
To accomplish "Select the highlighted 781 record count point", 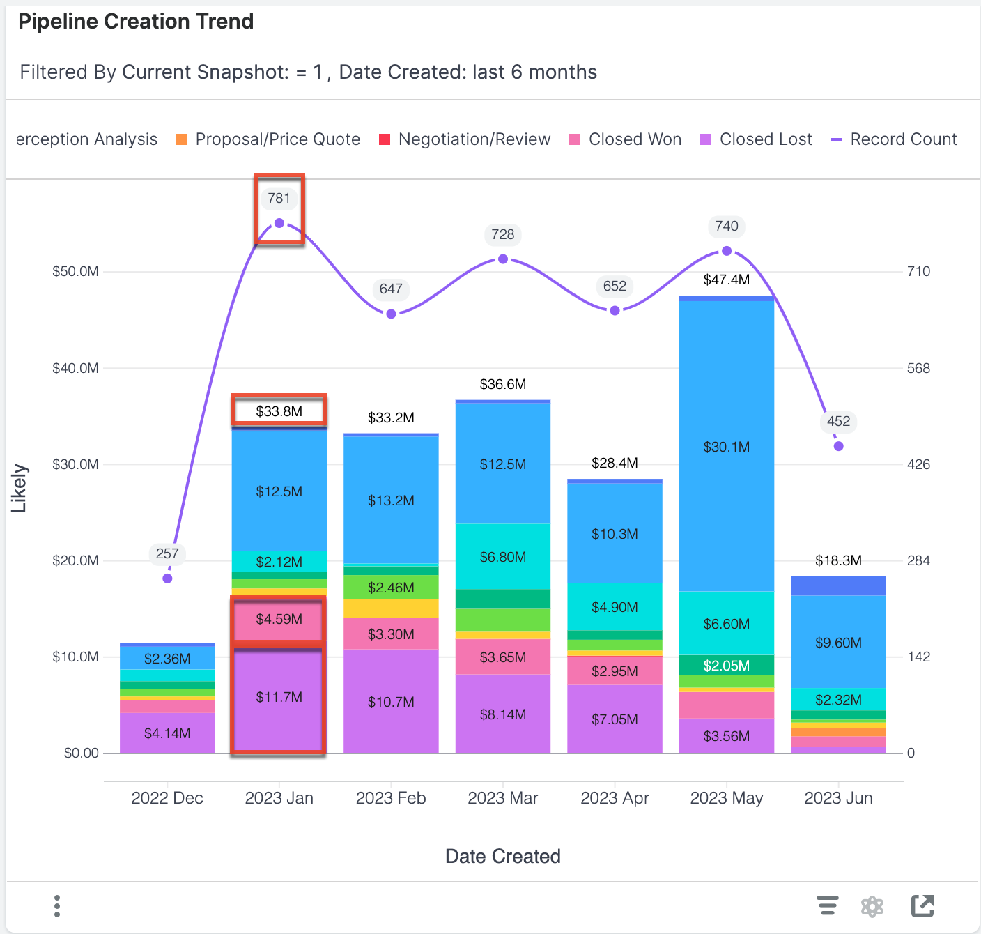I will point(279,222).
